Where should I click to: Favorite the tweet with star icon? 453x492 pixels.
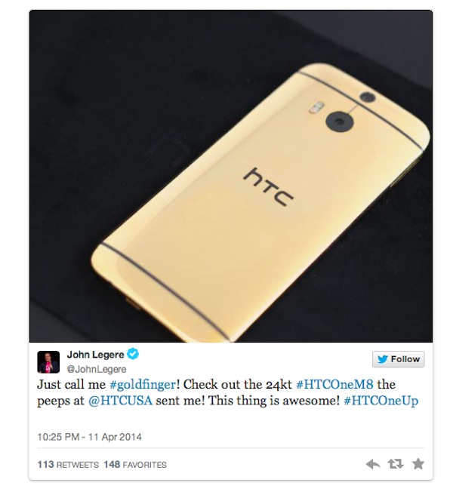tap(418, 463)
